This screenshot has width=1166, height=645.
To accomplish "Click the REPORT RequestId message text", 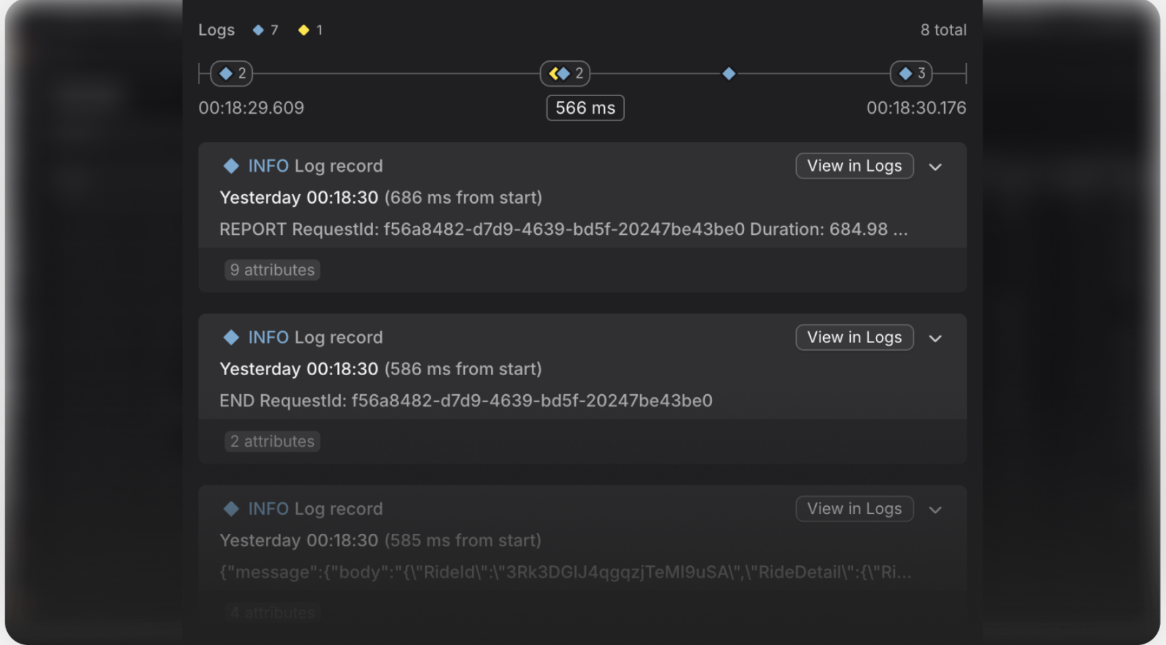I will pos(564,230).
